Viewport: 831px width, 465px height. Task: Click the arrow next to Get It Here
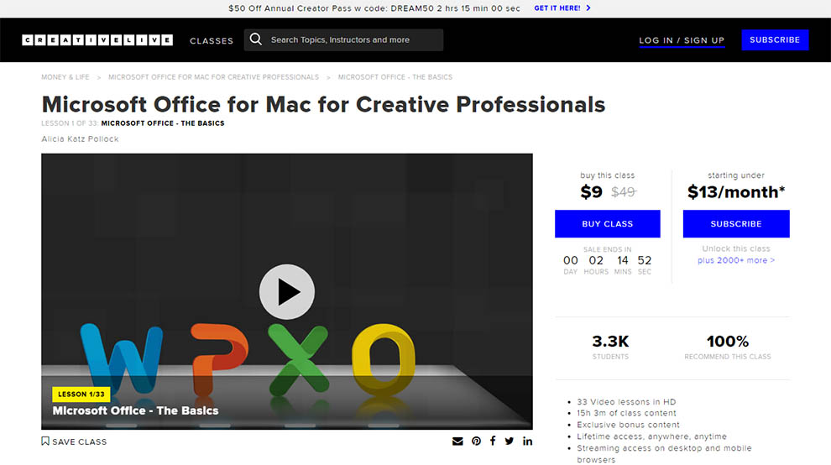coord(588,8)
